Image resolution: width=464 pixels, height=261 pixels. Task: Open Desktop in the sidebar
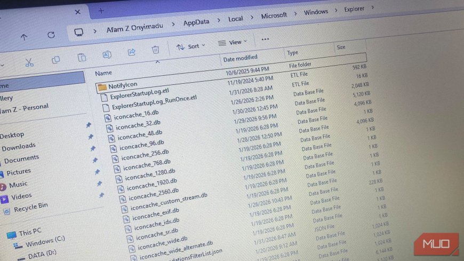click(x=12, y=135)
